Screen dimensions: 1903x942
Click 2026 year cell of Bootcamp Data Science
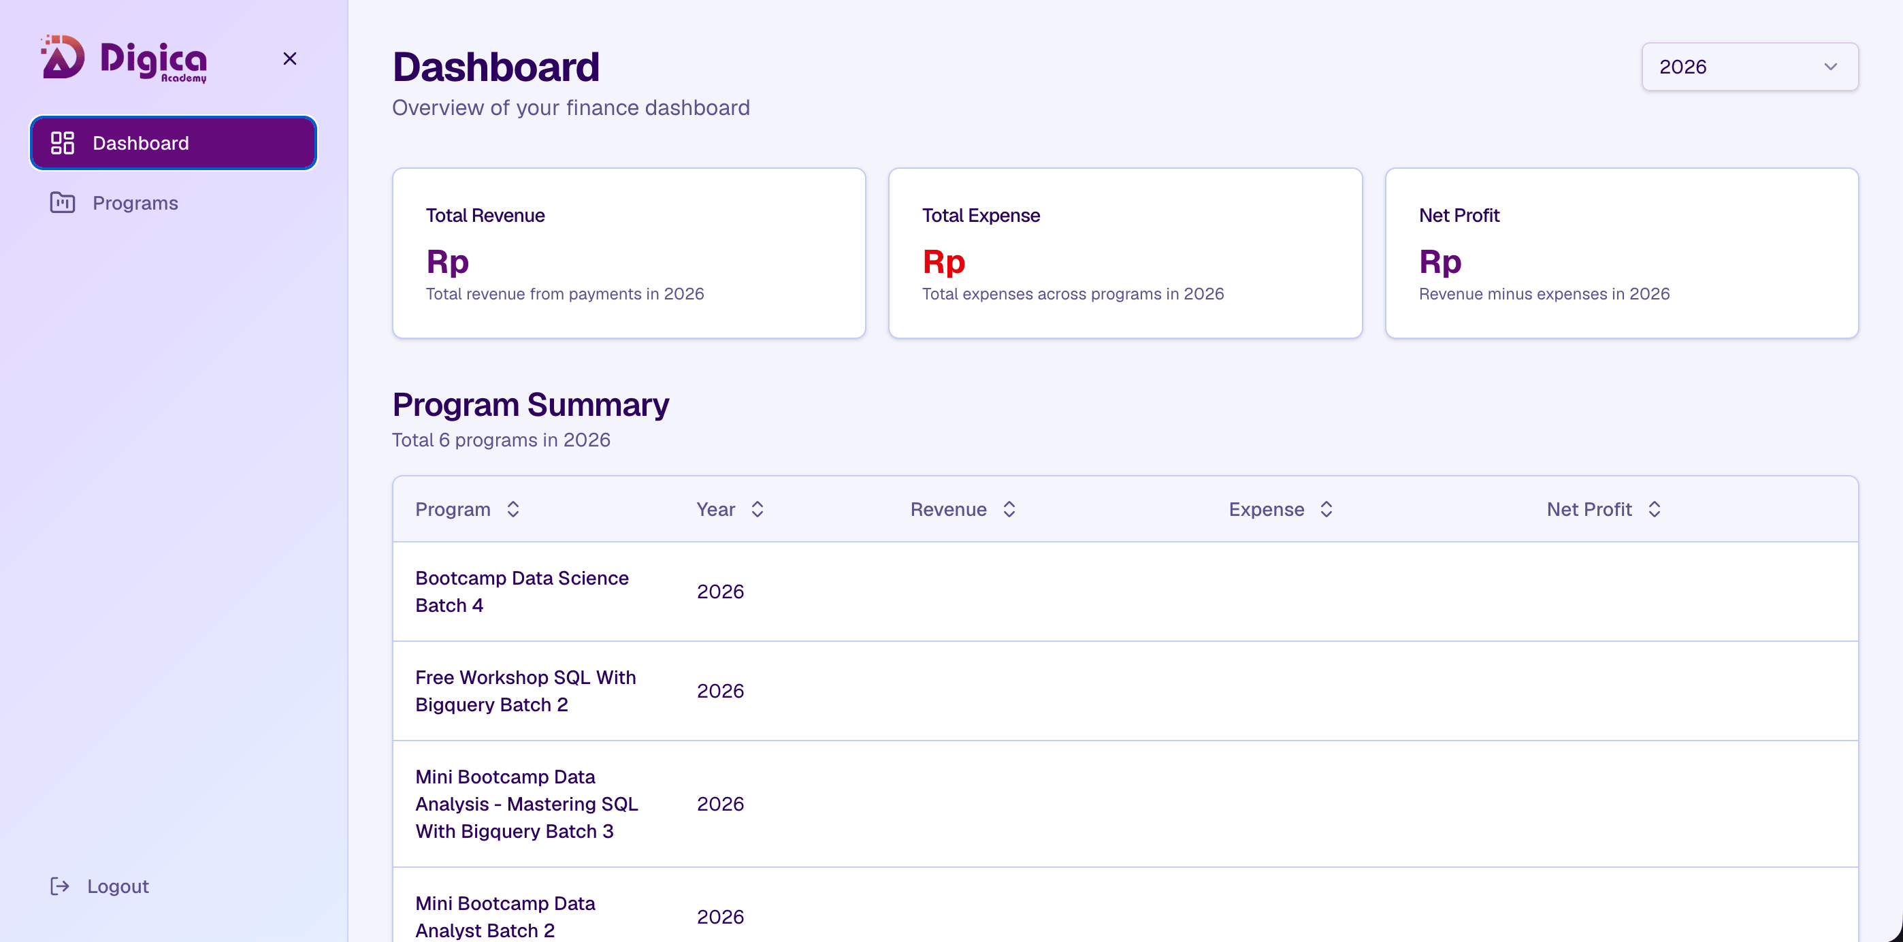pyautogui.click(x=720, y=591)
